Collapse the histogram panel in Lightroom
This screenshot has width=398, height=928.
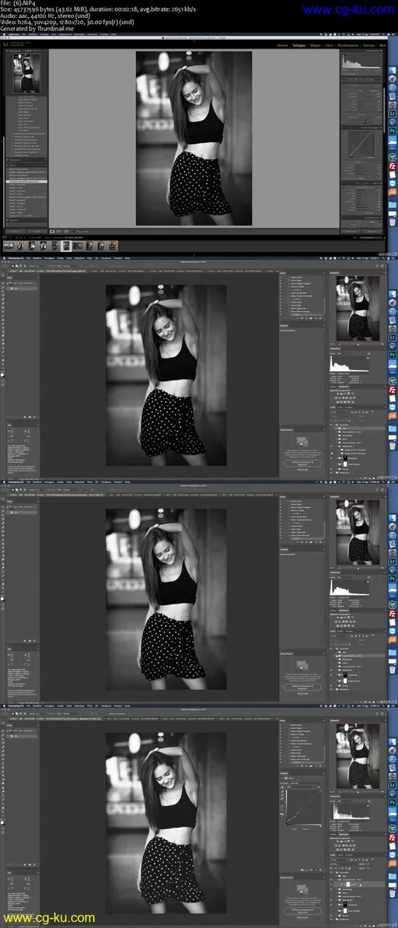click(x=381, y=51)
